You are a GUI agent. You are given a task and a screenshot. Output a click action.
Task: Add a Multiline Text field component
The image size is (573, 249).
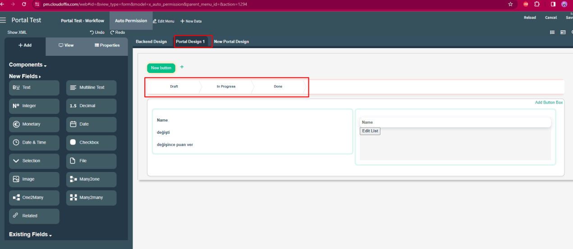91,88
